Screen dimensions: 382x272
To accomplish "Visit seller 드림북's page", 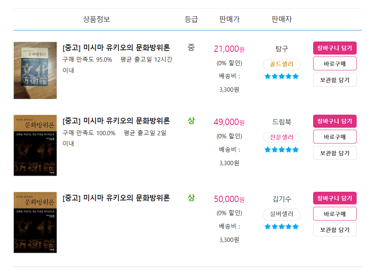I will click(281, 122).
